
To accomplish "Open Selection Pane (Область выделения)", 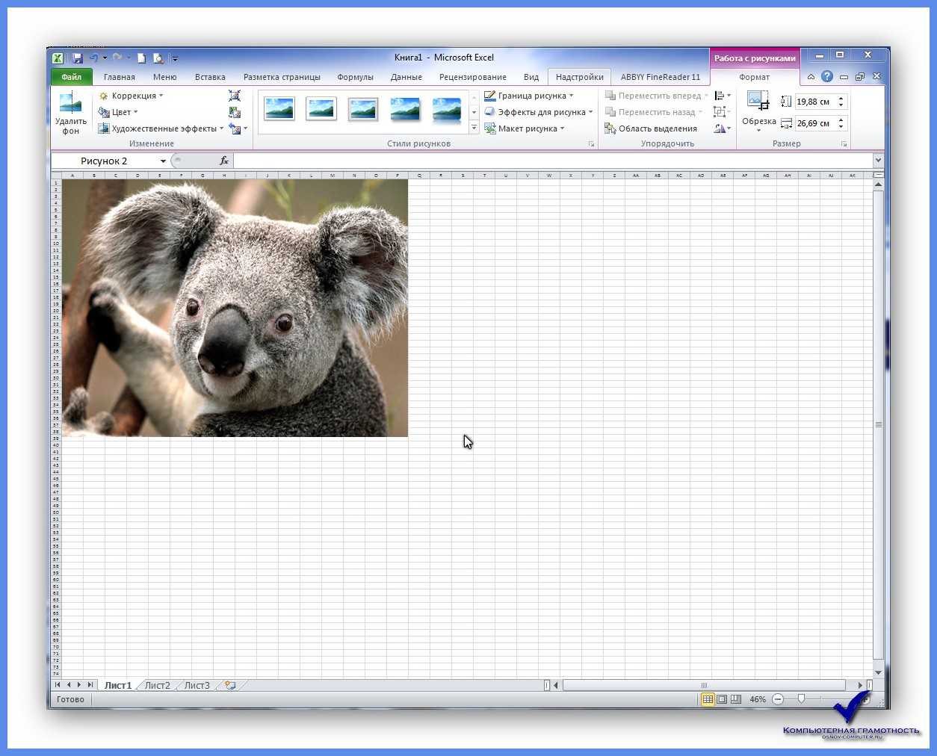I will 651,128.
